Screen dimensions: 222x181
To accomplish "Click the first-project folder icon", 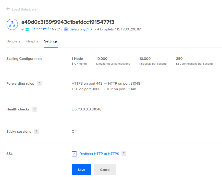I will (x=27, y=29).
